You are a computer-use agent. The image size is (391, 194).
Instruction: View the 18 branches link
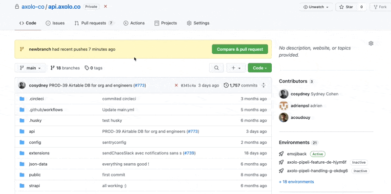click(x=65, y=68)
